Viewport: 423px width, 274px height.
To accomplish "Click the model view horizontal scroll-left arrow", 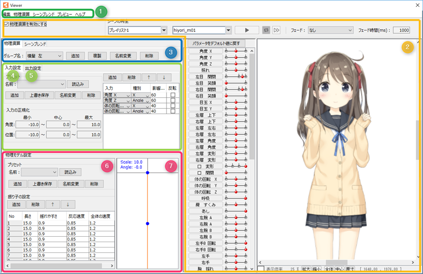I will (261, 262).
